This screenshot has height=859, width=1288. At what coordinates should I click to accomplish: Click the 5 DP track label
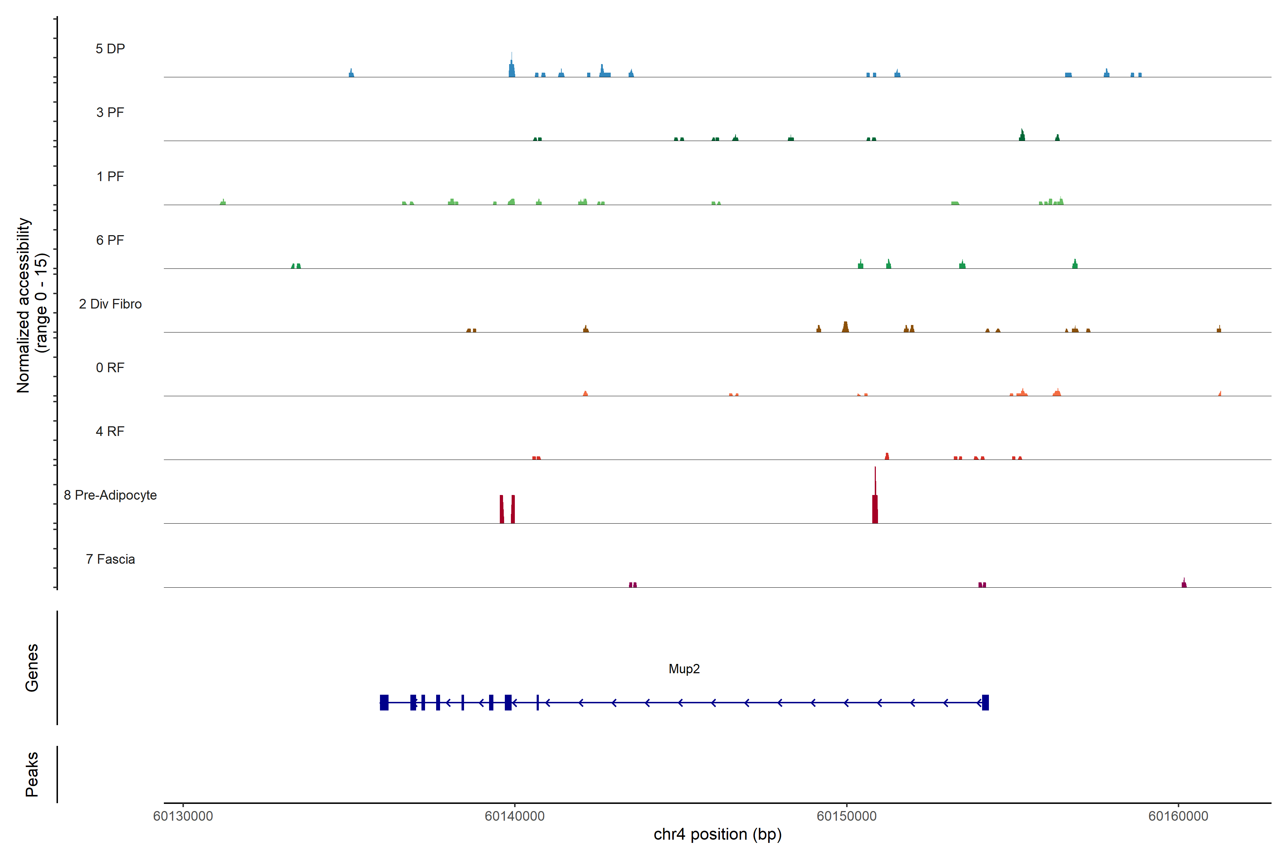(x=110, y=49)
